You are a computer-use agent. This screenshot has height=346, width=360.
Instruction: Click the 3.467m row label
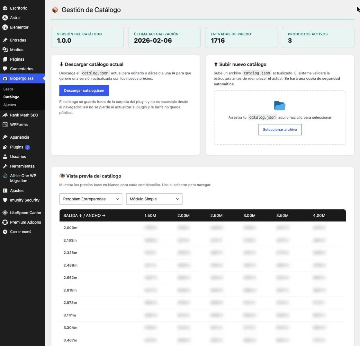coord(70,340)
